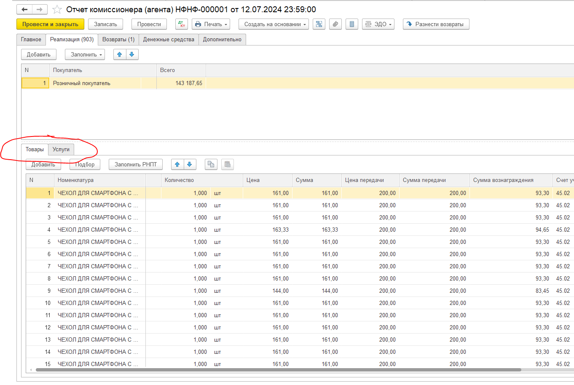
Task: Add document to favorites with star icon
Action: [57, 9]
